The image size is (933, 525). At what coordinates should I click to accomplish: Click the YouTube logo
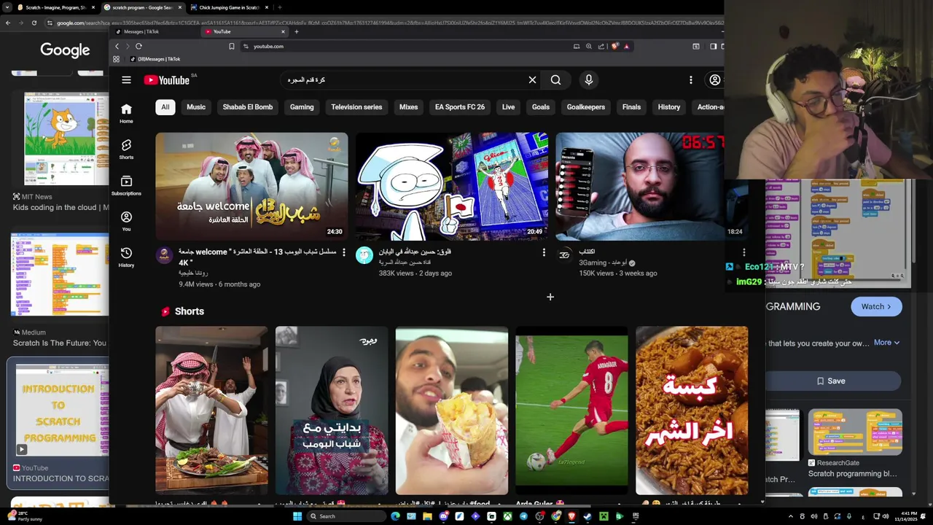tap(167, 80)
